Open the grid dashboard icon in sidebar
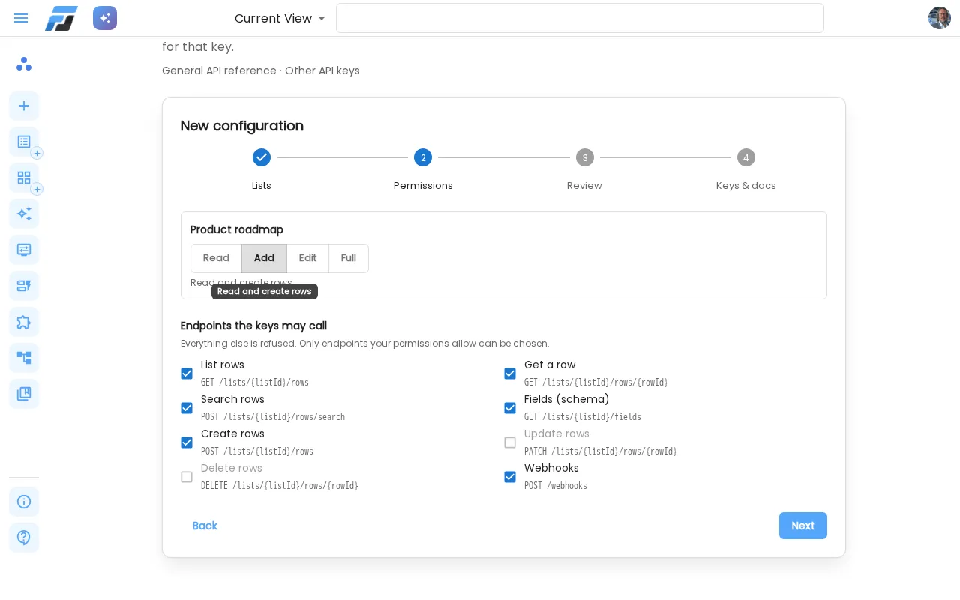Viewport: 960px width, 600px height. pyautogui.click(x=24, y=178)
